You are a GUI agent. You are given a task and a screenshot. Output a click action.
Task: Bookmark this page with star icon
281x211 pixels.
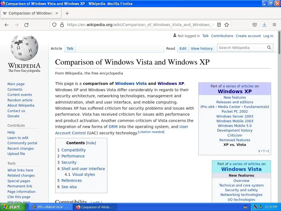pyautogui.click(x=226, y=25)
